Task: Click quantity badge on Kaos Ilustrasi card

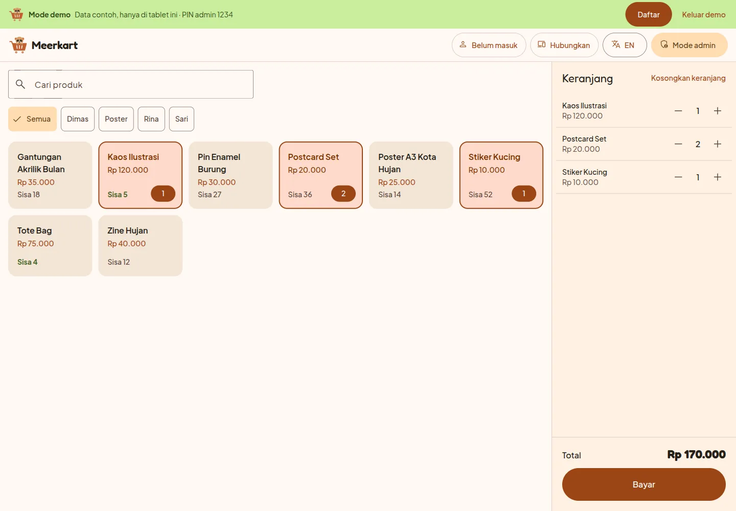Action: (x=163, y=194)
